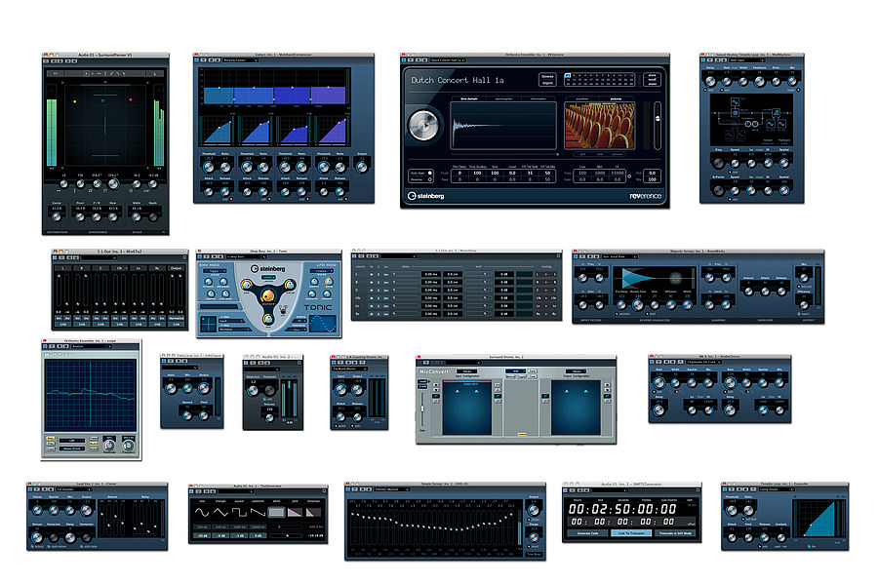Switch to the spectrogram tab in REVerence
This screenshot has height=585, width=878.
coord(503,99)
